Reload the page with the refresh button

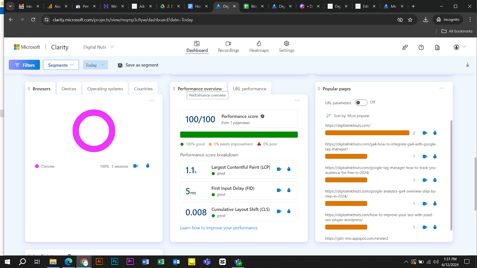tap(33, 20)
